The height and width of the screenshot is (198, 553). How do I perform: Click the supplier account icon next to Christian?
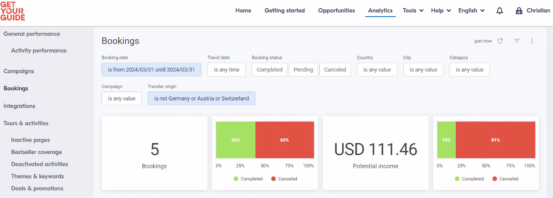click(x=519, y=11)
